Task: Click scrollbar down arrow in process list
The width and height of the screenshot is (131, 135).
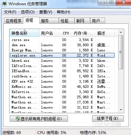Action: [x=121, y=110]
